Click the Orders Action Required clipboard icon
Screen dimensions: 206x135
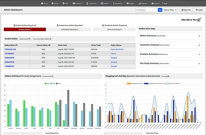coord(14,25)
